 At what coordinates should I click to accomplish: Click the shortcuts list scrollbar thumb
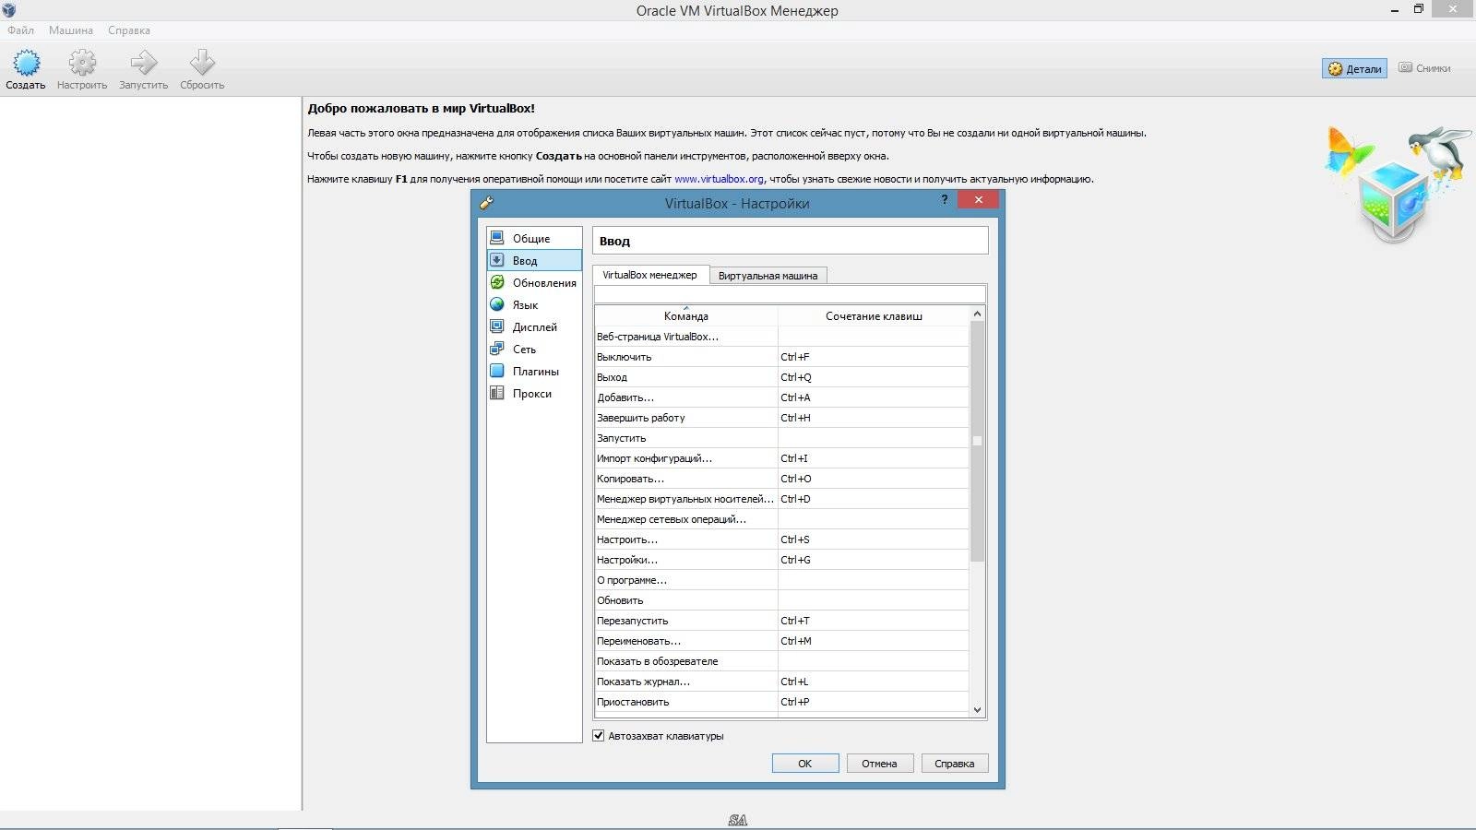978,441
